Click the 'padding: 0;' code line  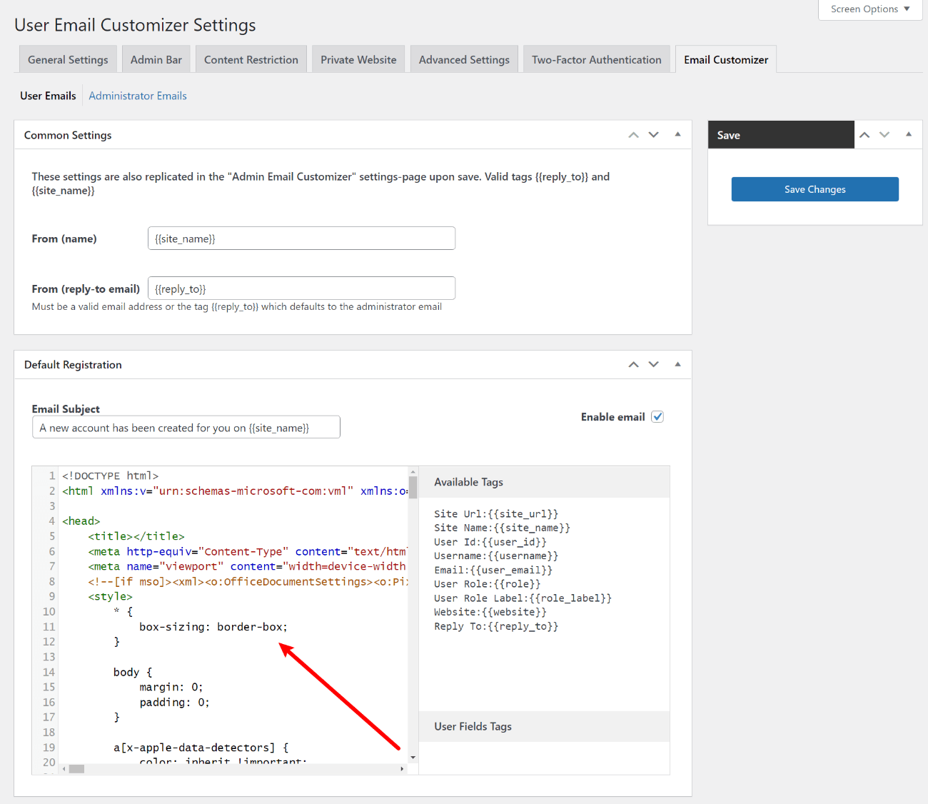174,703
